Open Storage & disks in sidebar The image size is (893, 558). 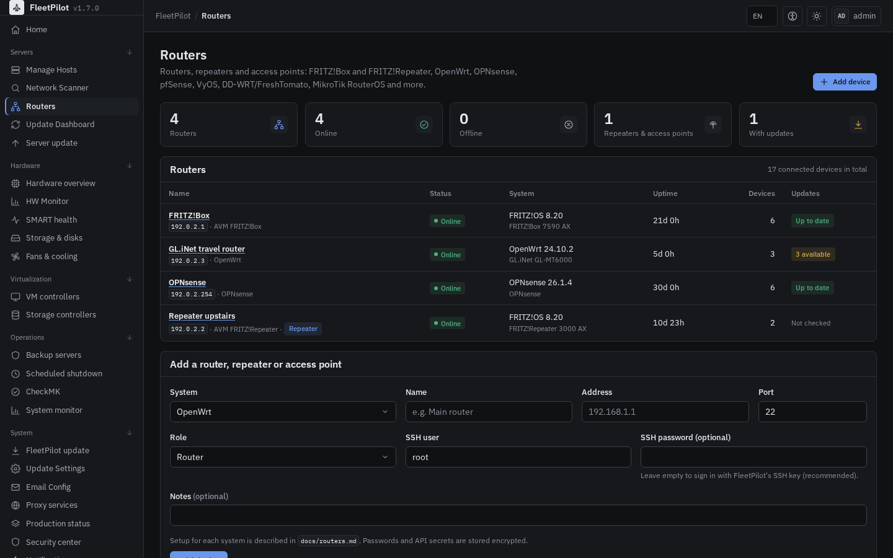(72, 238)
